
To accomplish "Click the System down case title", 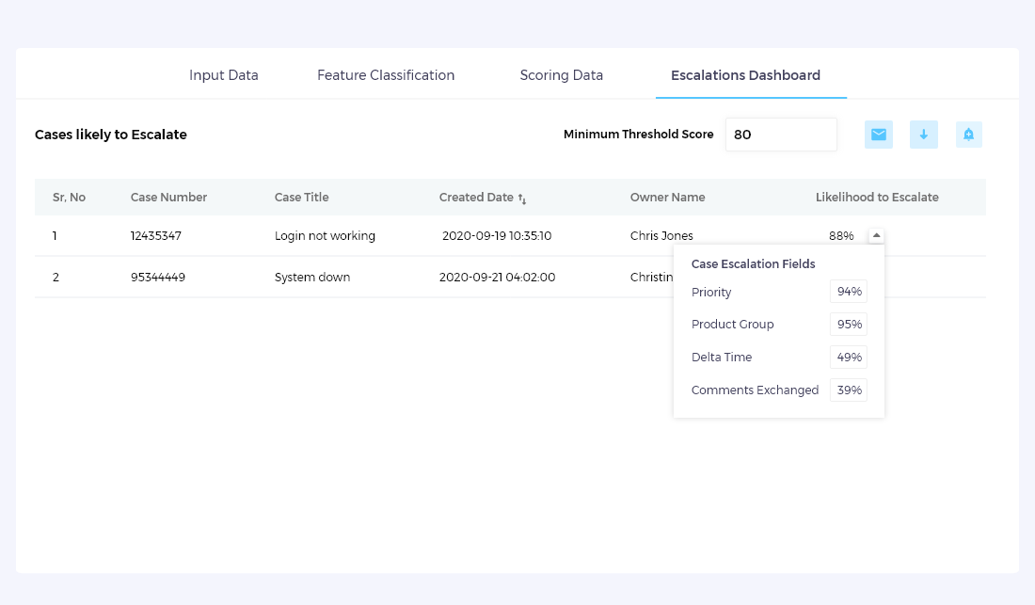I will [x=312, y=278].
